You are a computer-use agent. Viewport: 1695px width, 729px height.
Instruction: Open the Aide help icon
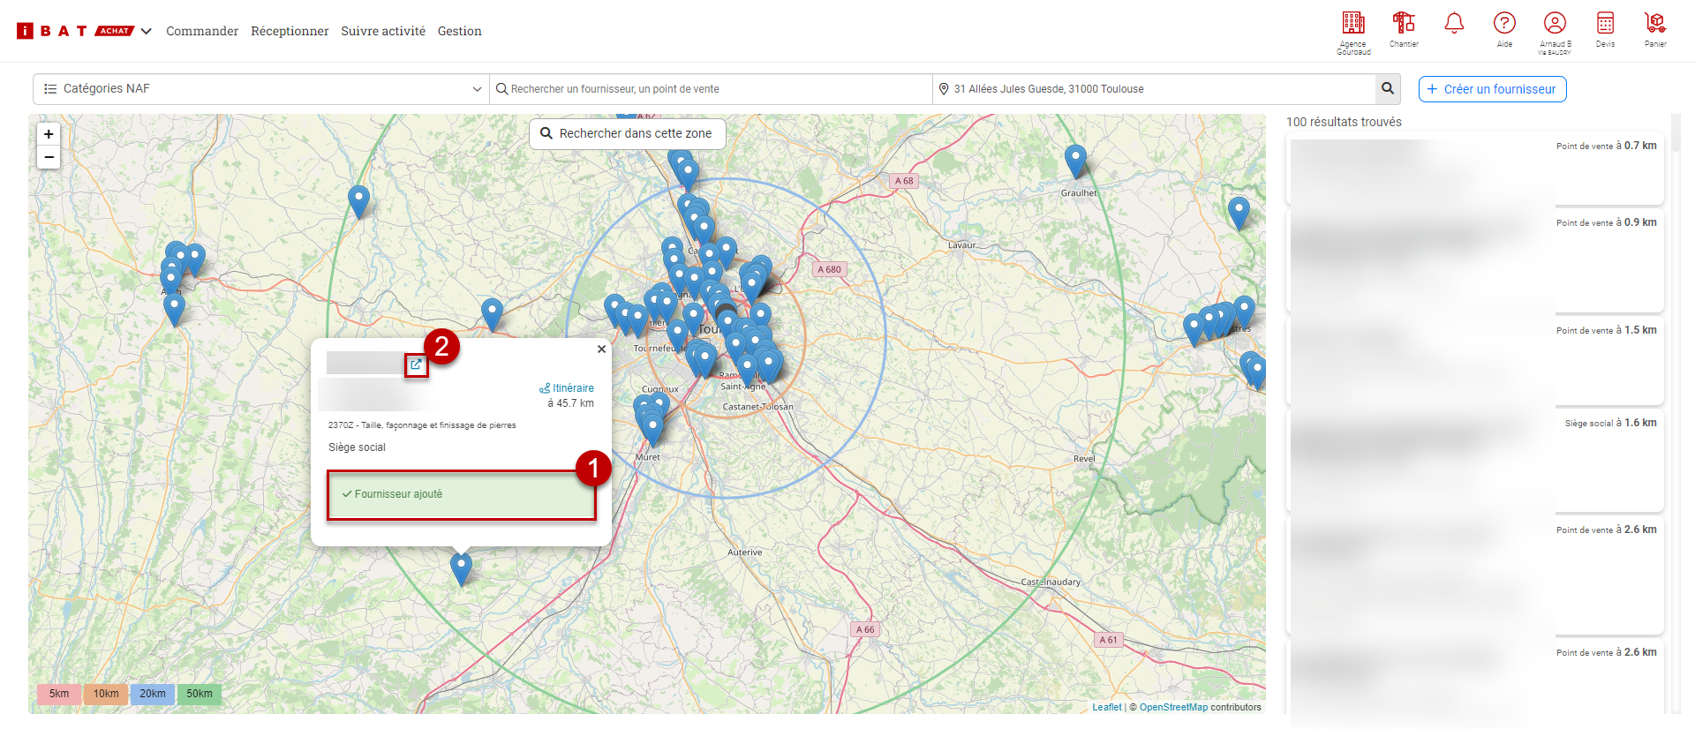(x=1504, y=24)
